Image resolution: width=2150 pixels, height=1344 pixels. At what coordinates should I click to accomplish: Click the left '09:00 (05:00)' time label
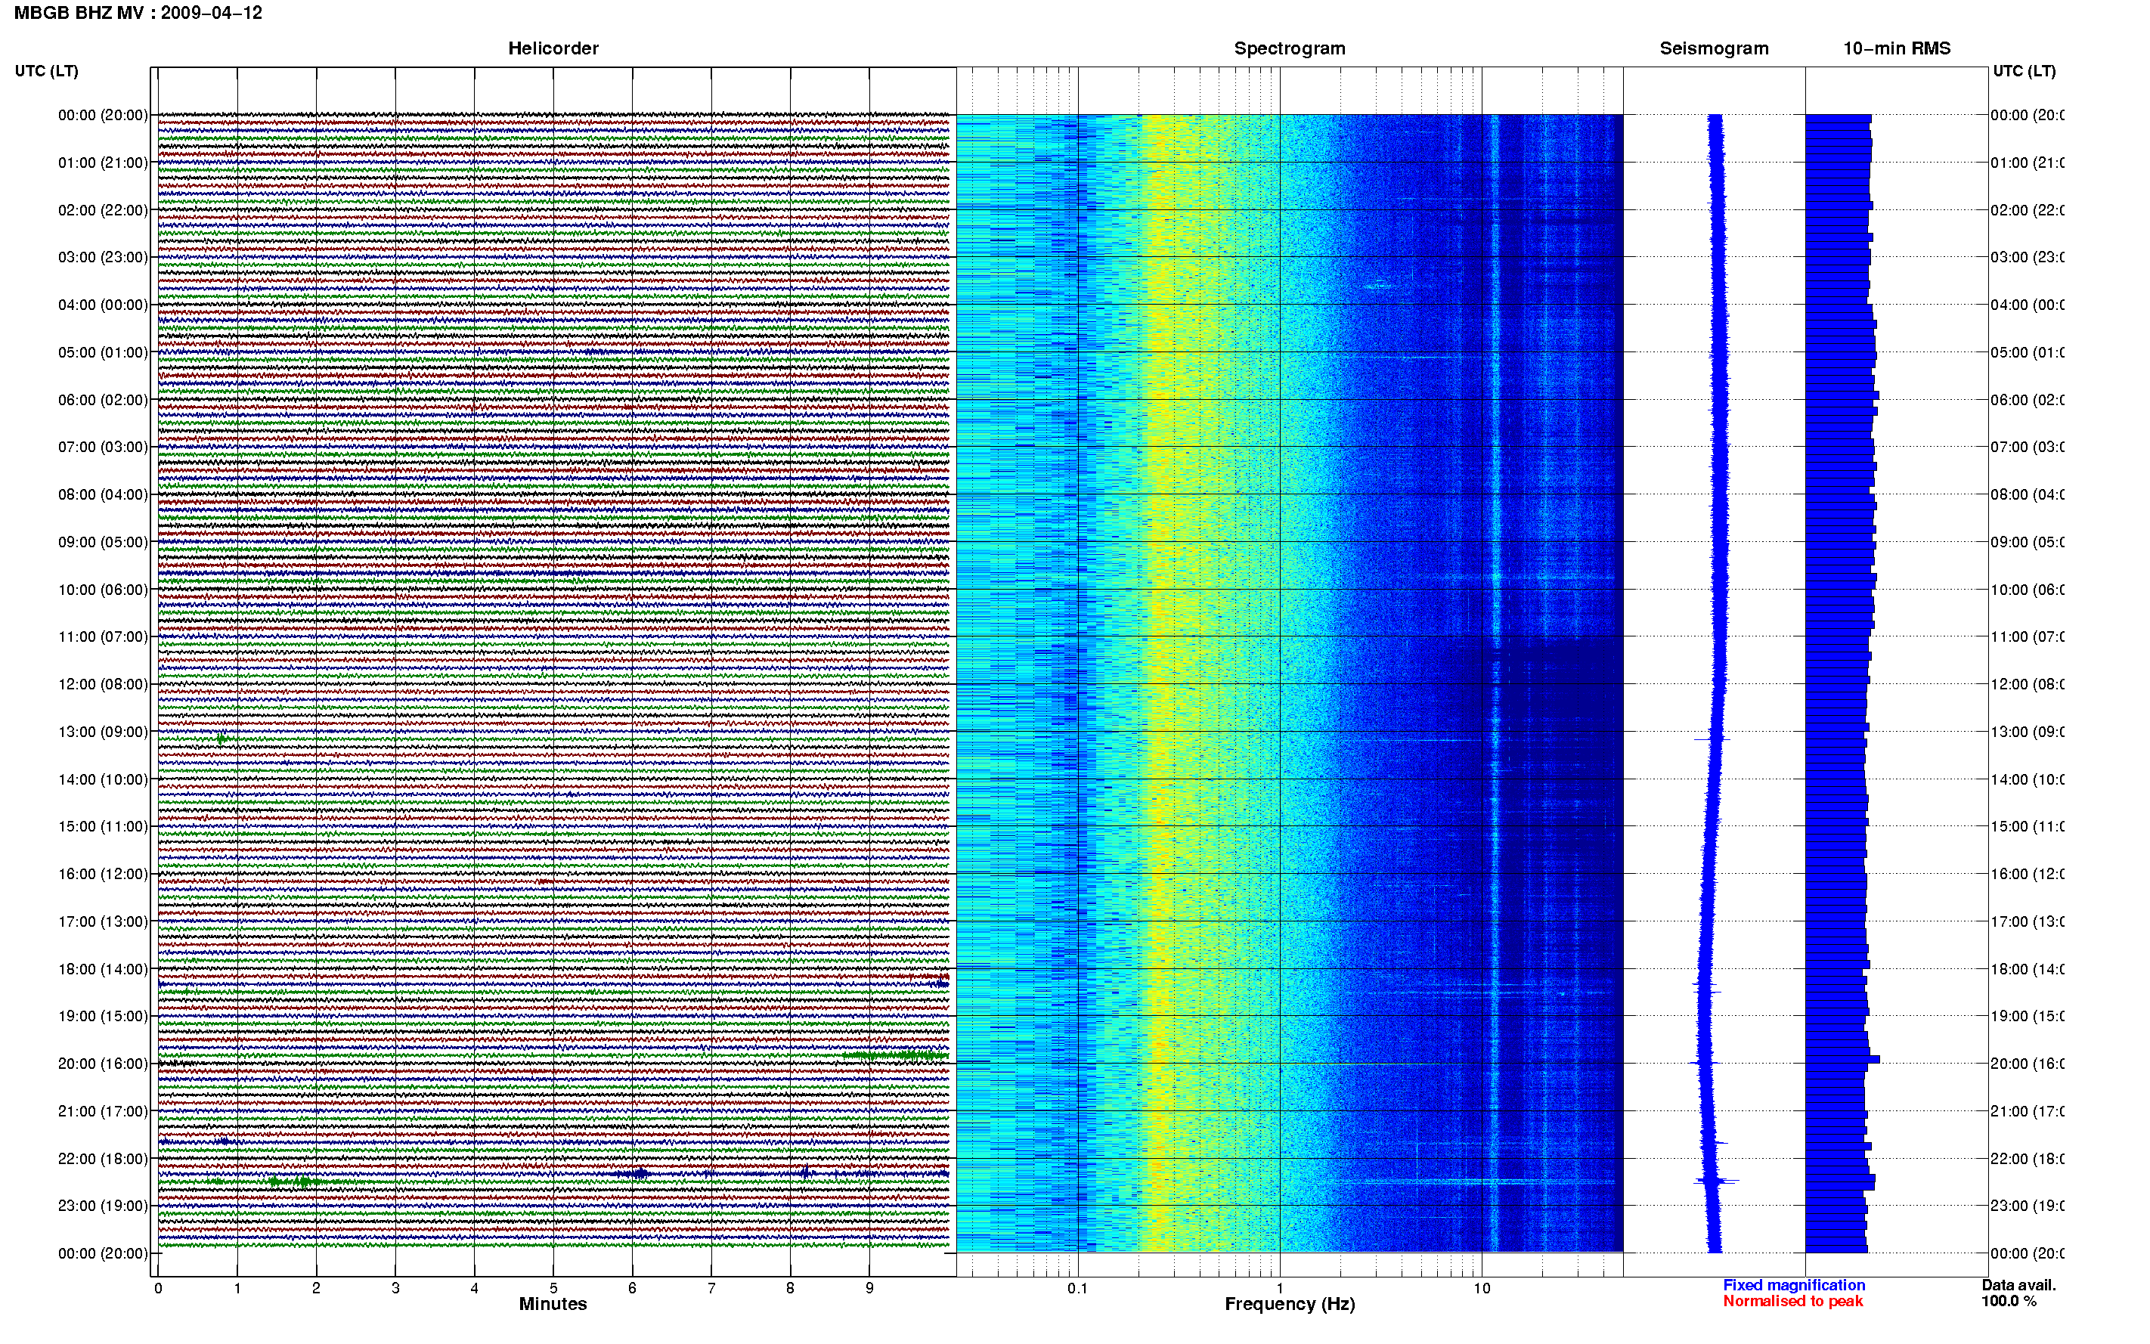(x=103, y=541)
